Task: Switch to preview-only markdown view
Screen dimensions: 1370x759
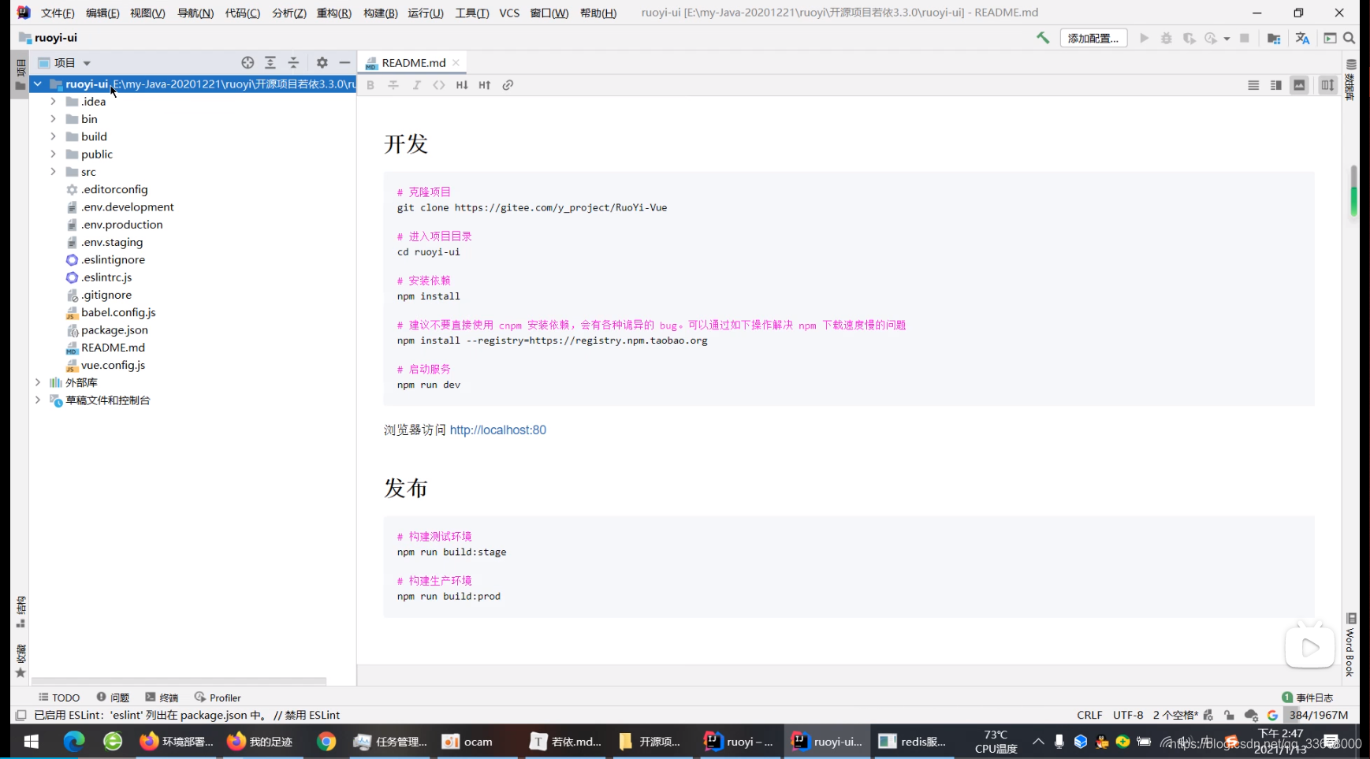Action: click(x=1299, y=85)
